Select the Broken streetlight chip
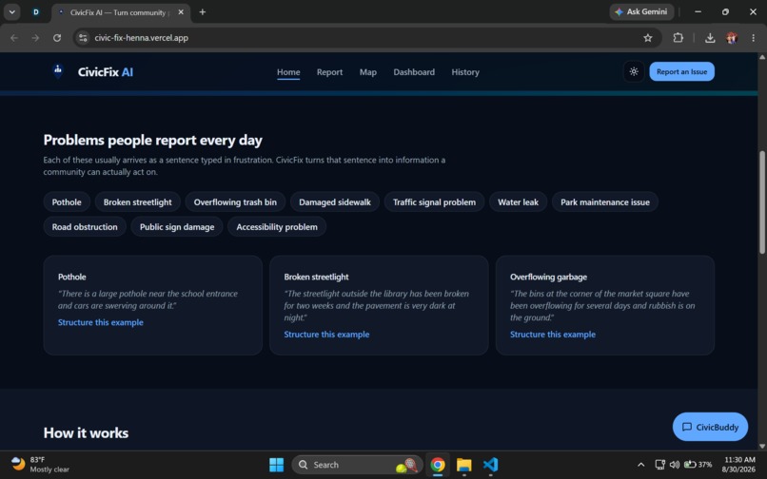 pos(137,201)
